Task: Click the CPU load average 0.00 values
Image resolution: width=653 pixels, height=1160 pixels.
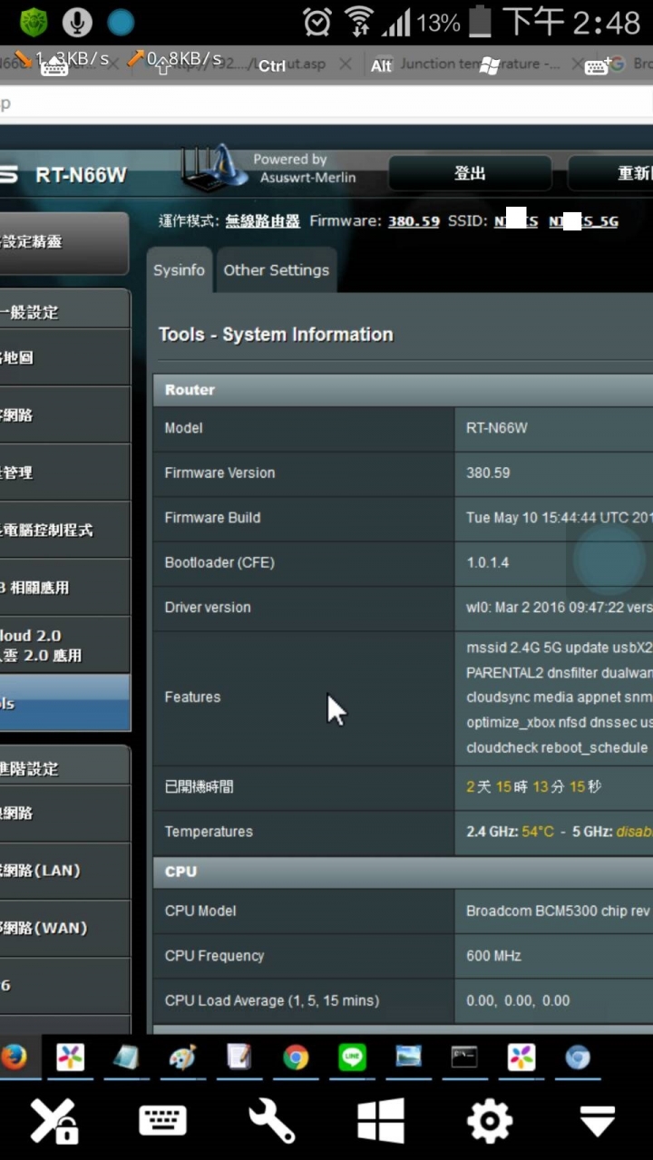Action: coord(518,1000)
